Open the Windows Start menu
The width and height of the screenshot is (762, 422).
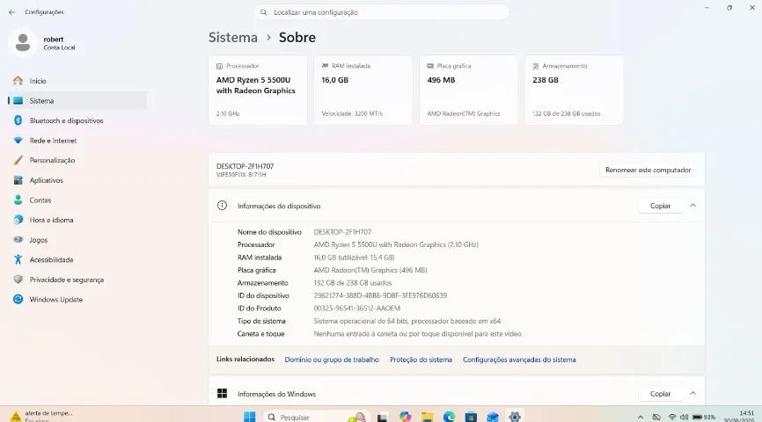point(249,417)
